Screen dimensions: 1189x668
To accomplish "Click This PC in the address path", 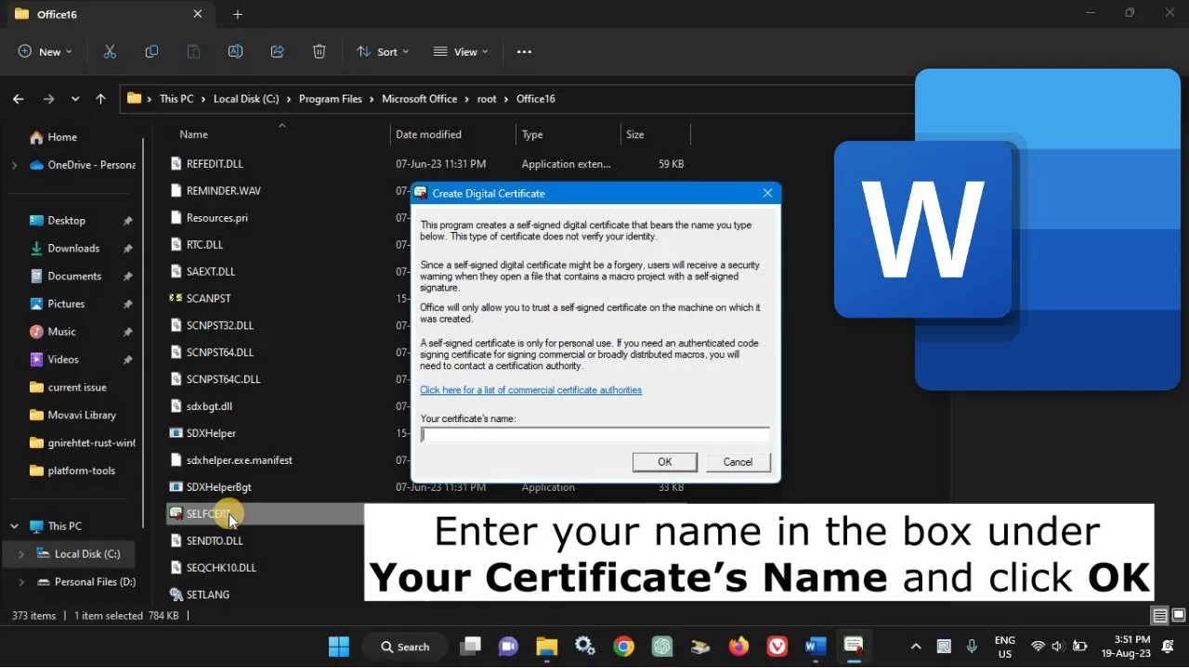I will [176, 98].
